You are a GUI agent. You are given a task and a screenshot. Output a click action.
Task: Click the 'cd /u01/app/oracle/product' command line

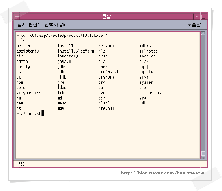tap(62, 36)
